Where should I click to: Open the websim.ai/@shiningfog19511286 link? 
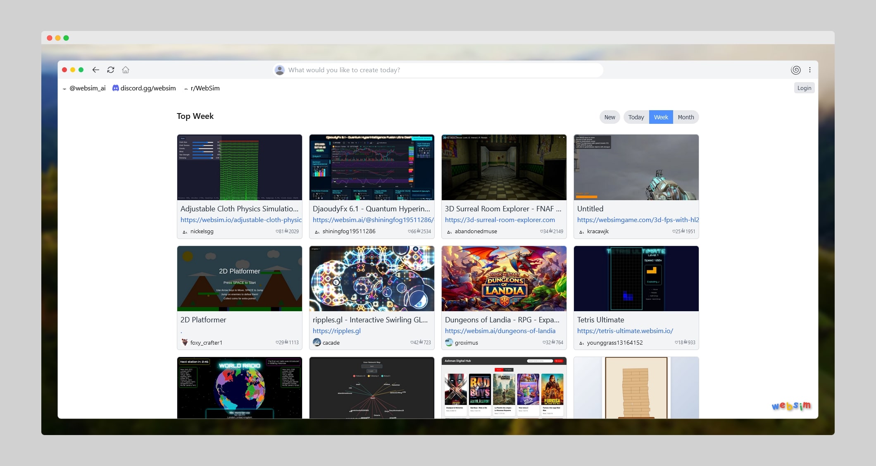point(374,220)
